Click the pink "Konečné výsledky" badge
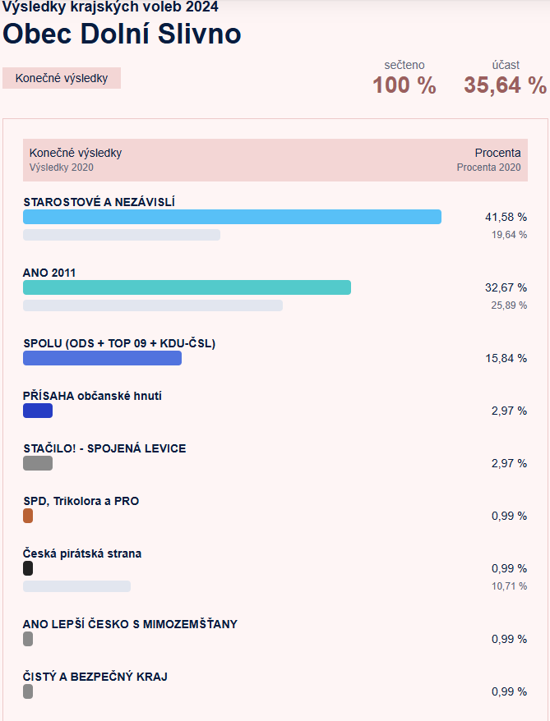 [x=62, y=78]
